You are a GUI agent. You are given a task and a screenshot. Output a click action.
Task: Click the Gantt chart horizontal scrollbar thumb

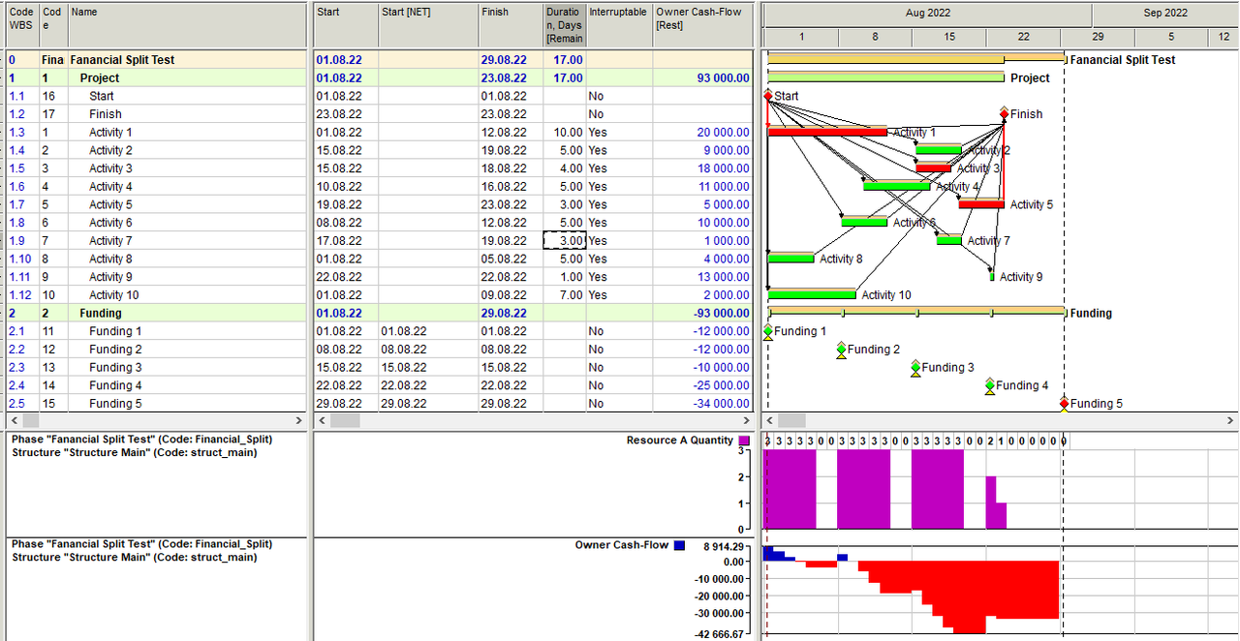[791, 420]
